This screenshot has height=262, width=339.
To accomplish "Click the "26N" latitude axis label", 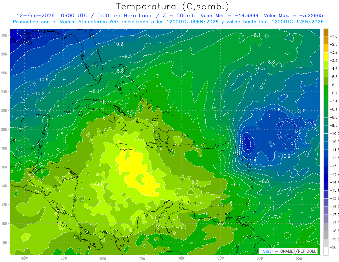I will (x=5, y=73).
